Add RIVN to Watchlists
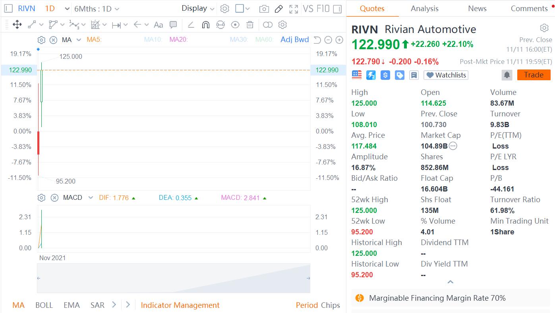This screenshot has height=313, width=555. (446, 75)
